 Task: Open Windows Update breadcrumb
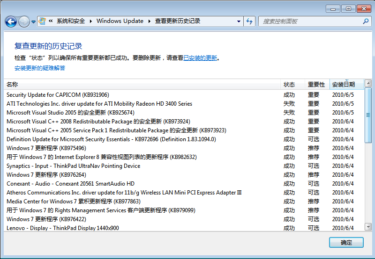tap(120, 21)
